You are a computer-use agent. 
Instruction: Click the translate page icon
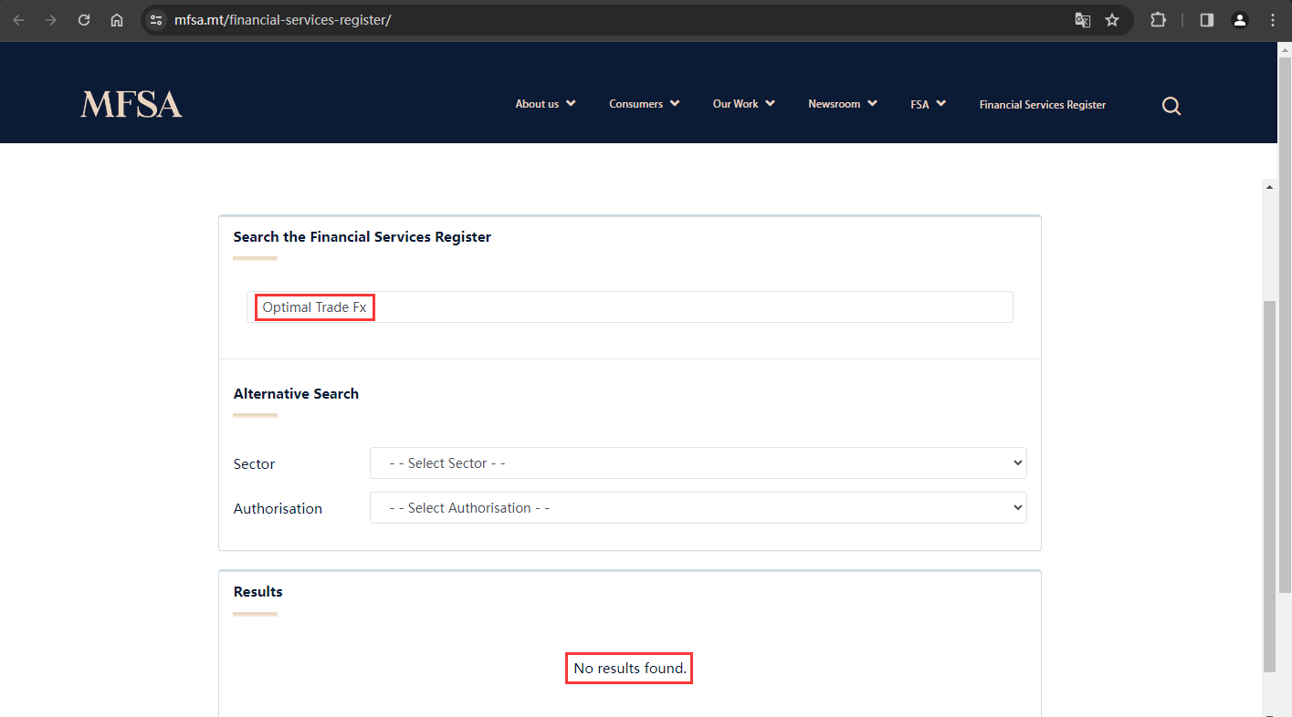[x=1083, y=20]
